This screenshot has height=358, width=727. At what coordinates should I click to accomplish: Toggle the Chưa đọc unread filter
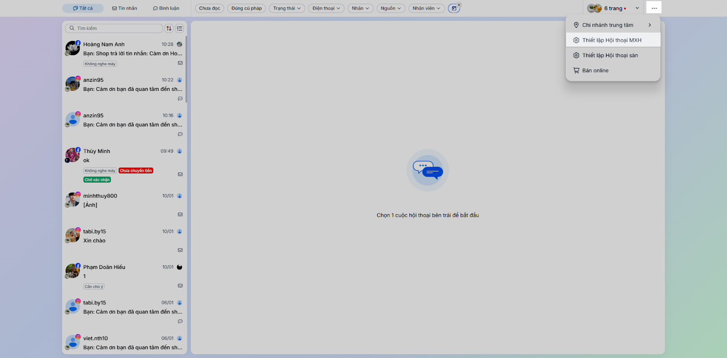[209, 8]
